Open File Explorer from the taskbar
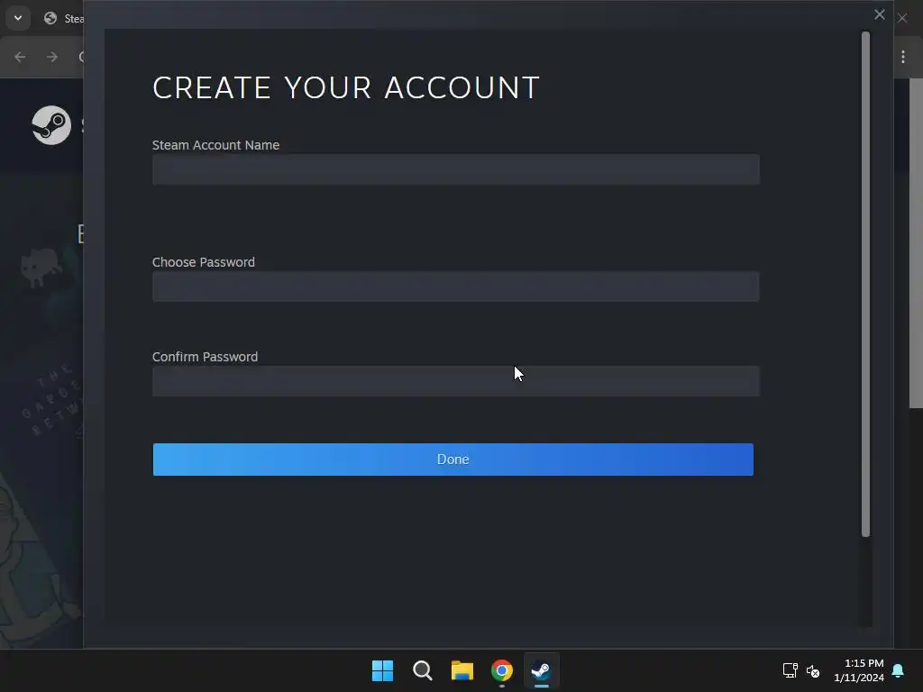The height and width of the screenshot is (692, 923). (462, 670)
